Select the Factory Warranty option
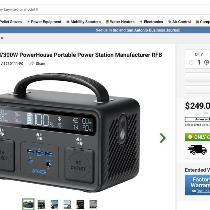The image size is (210, 210). pos(198,185)
